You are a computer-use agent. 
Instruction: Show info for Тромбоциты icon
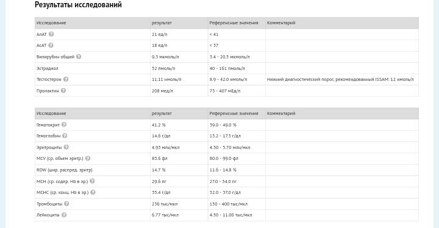coord(66,204)
